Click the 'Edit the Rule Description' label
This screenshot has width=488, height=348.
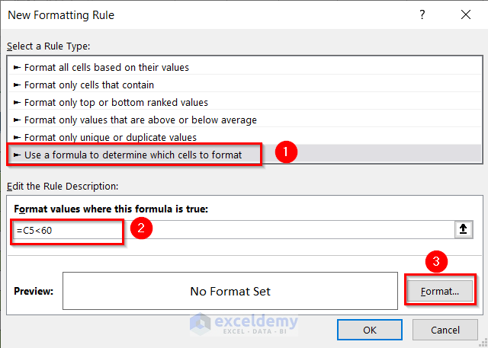click(63, 186)
